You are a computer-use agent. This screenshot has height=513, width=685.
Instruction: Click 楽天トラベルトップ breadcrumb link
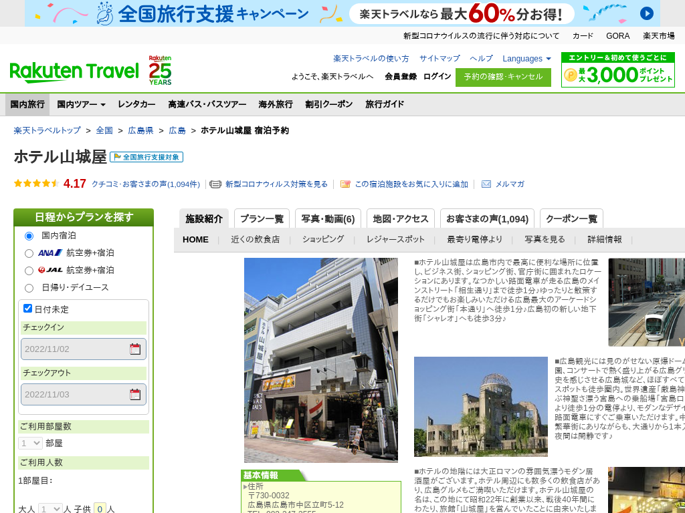(x=47, y=130)
